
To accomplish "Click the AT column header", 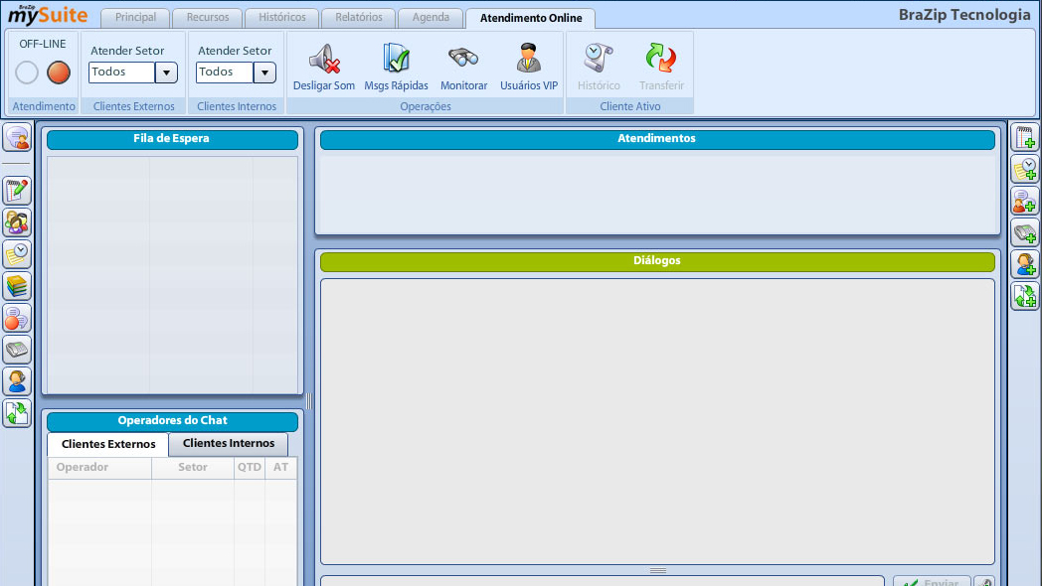I will [281, 467].
